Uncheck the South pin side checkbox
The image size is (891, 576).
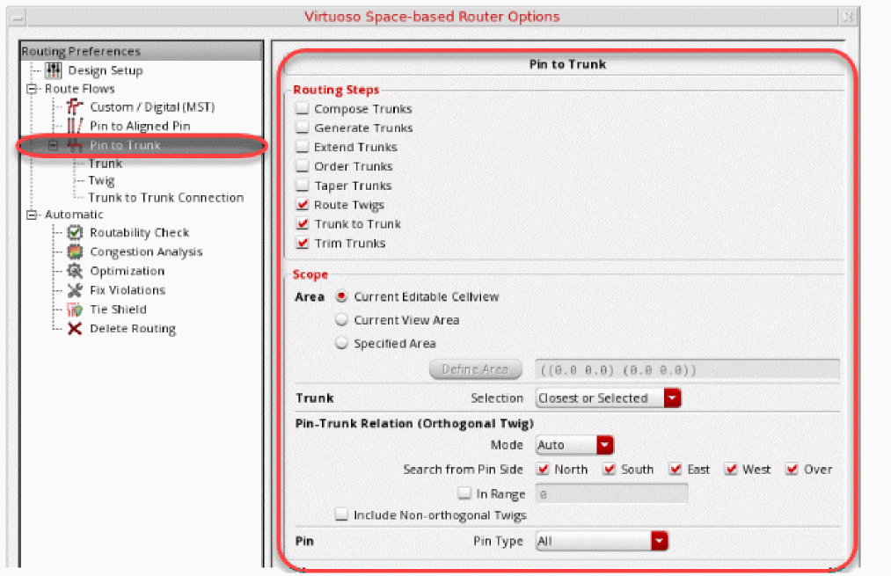610,470
